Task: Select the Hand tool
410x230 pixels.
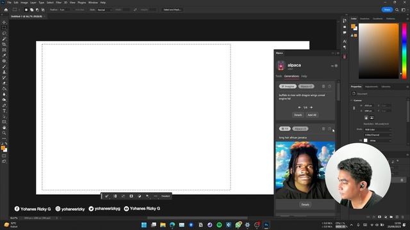Action: tap(4, 128)
